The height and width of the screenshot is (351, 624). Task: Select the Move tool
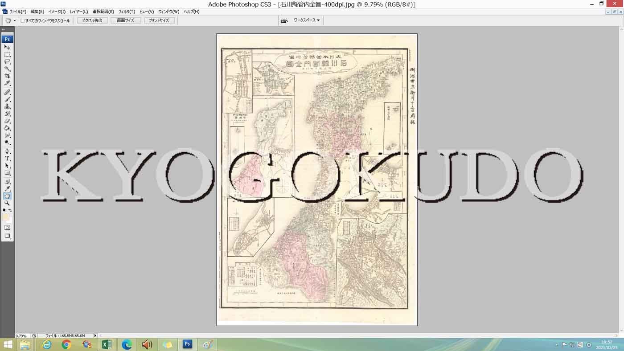pyautogui.click(x=7, y=47)
